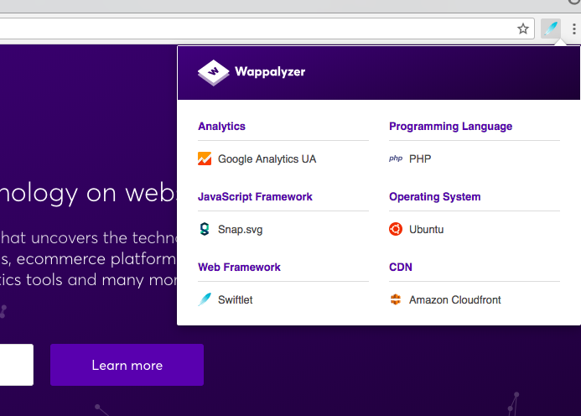Open the CDN category link
The height and width of the screenshot is (416, 581).
401,268
